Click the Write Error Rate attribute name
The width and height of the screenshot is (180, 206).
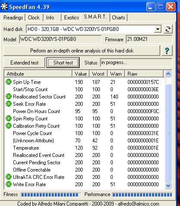pyautogui.click(x=29, y=184)
